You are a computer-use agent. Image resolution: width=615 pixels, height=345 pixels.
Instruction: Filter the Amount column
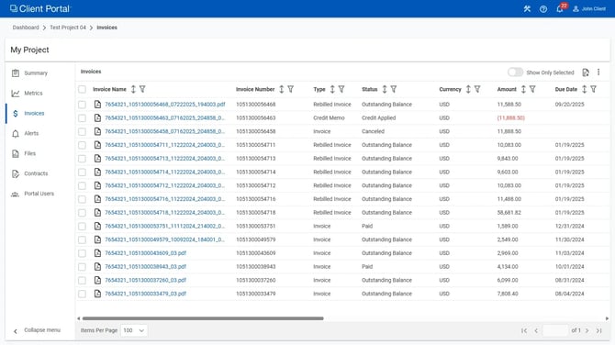[x=532, y=89]
